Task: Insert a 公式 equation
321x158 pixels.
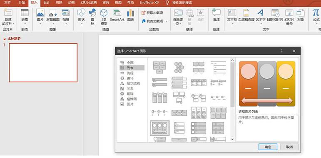Action: [316, 12]
